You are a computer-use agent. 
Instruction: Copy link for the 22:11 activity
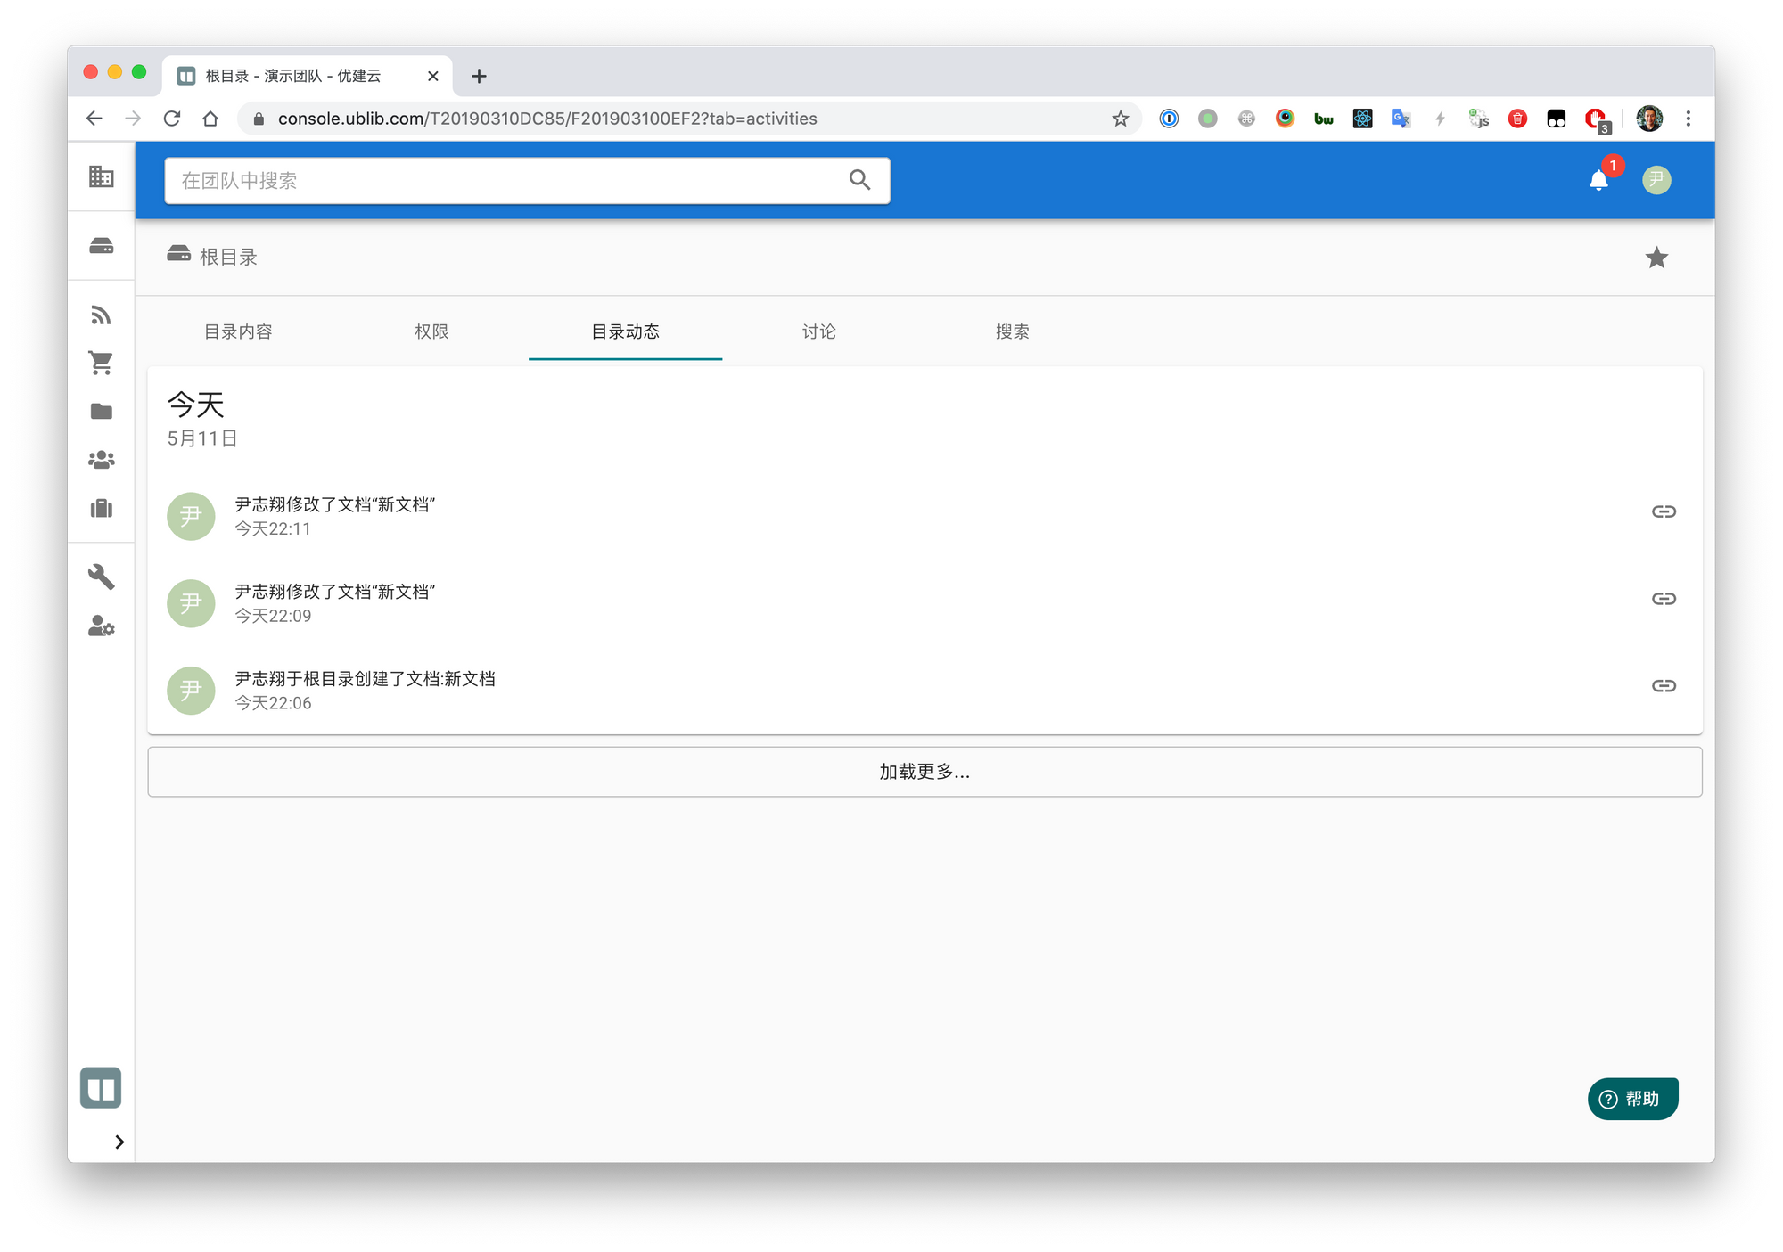pyautogui.click(x=1663, y=511)
